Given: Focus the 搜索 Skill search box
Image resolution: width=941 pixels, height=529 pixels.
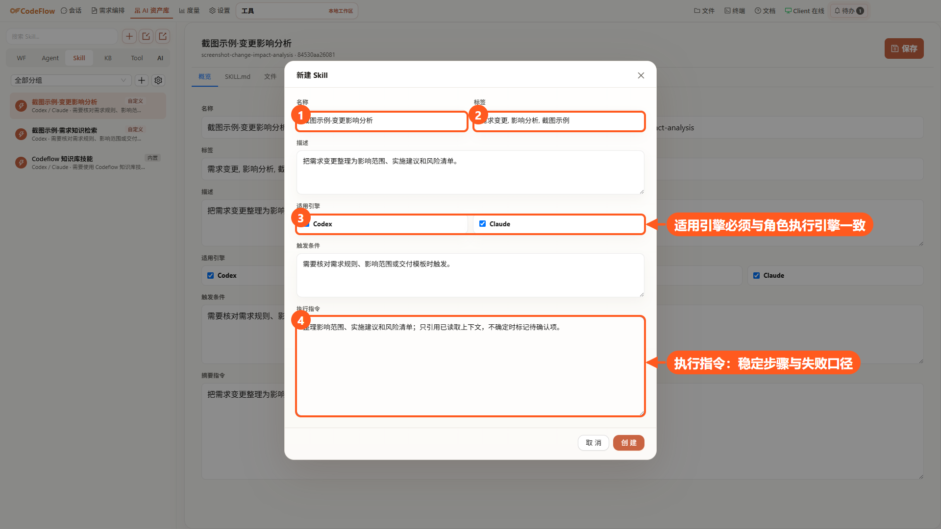Looking at the screenshot, I should coord(62,36).
